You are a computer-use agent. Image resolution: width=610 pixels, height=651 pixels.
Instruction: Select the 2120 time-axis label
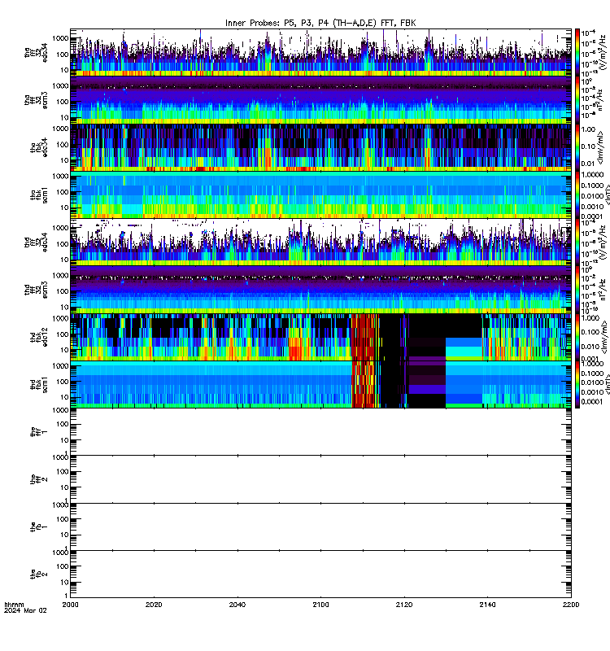(x=404, y=605)
